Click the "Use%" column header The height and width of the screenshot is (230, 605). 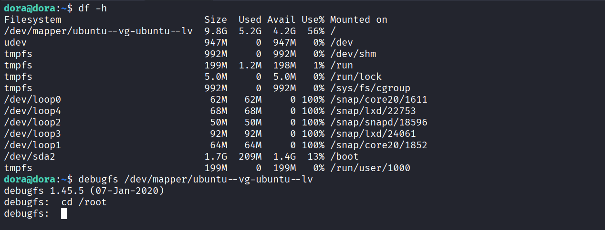pyautogui.click(x=313, y=19)
